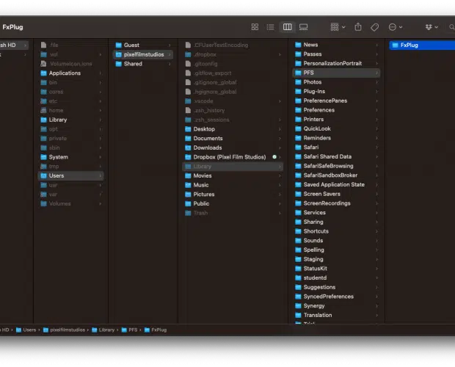Select the System folder
455x367 pixels.
(70, 157)
